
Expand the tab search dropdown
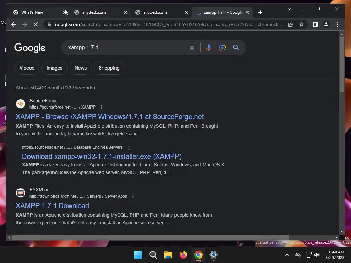(289, 9)
